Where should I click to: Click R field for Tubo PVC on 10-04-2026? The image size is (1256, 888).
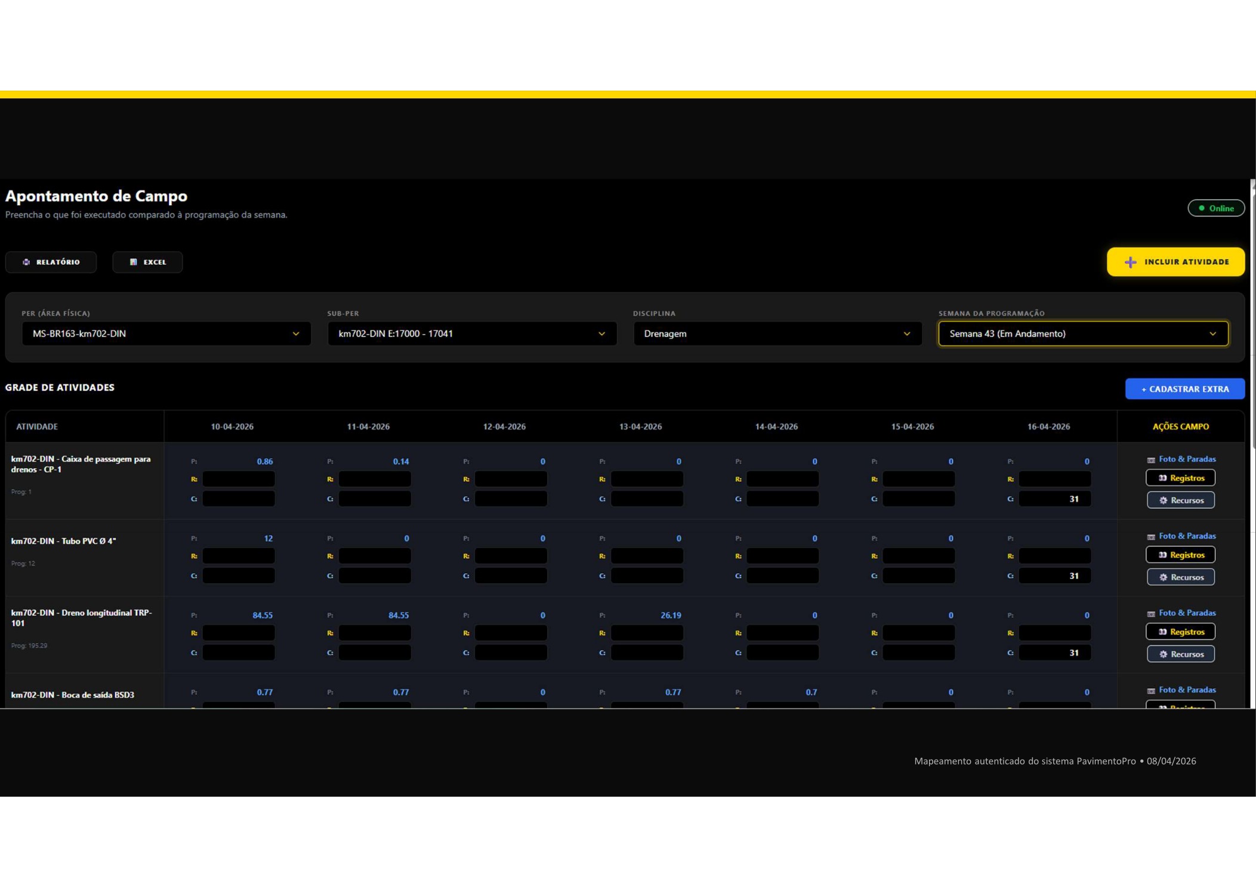coord(239,556)
